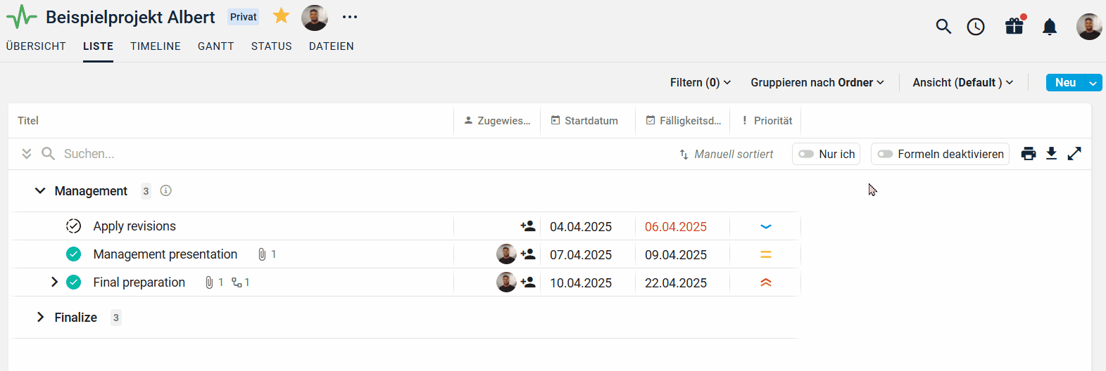Click the favorite star icon
This screenshot has width=1106, height=371.
coord(281,16)
